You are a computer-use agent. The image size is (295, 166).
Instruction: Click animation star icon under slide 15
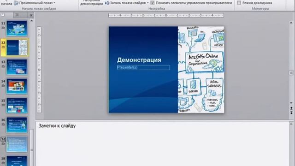(x=3, y=105)
